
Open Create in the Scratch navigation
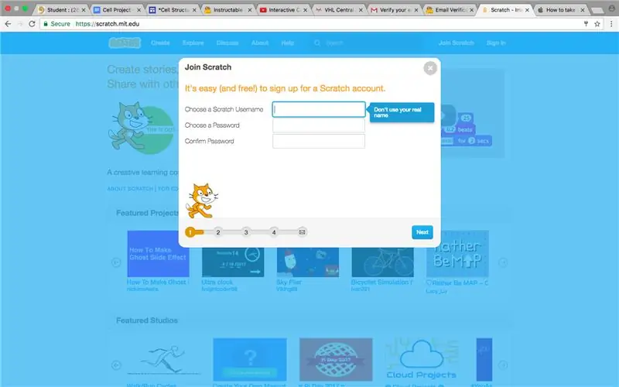point(160,43)
